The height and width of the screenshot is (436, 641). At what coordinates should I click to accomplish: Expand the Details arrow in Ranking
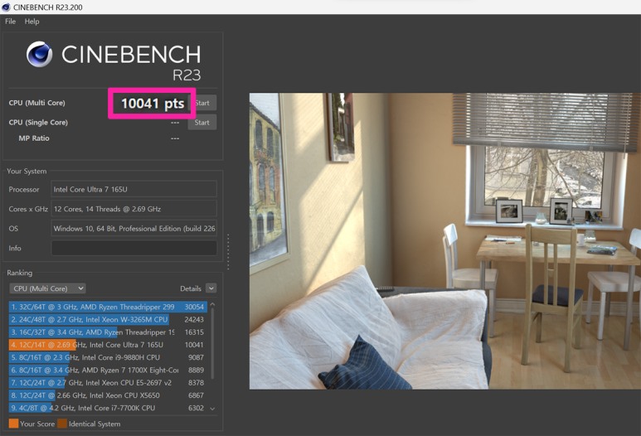tap(211, 288)
